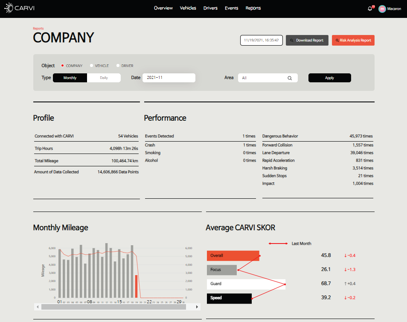Click the 14,606,866 Data Points value

click(x=118, y=172)
